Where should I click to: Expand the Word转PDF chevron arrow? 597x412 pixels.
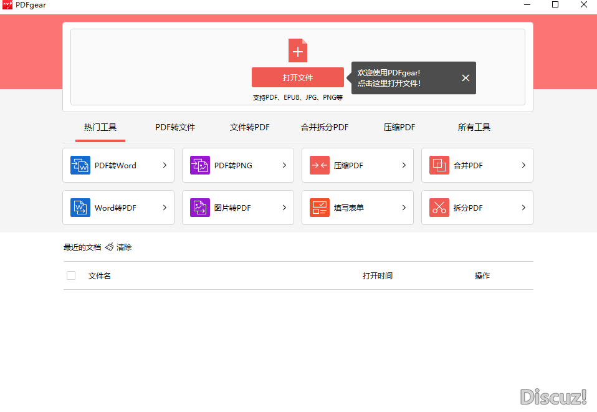[x=165, y=208]
